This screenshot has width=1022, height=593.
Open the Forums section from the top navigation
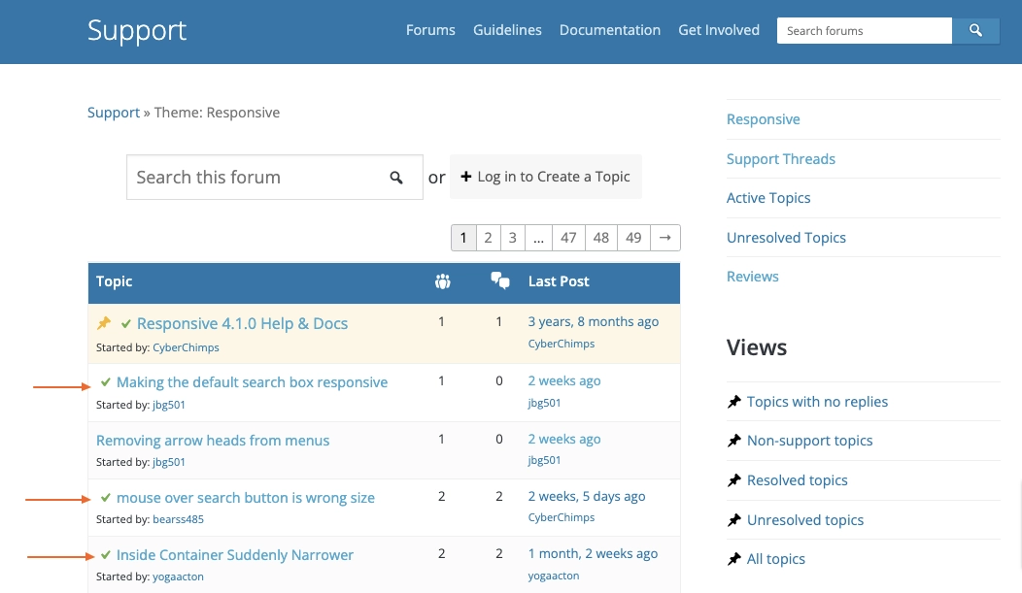pos(430,30)
